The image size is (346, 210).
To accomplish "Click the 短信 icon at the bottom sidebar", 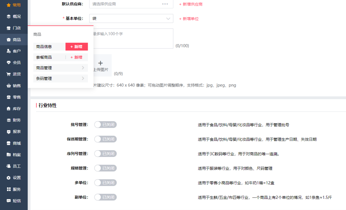I will (13, 200).
